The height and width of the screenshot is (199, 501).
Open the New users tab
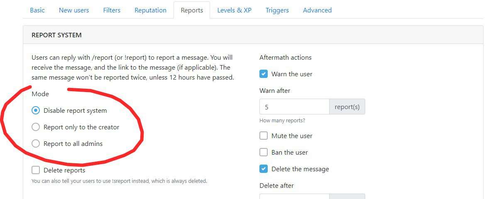pos(74,10)
